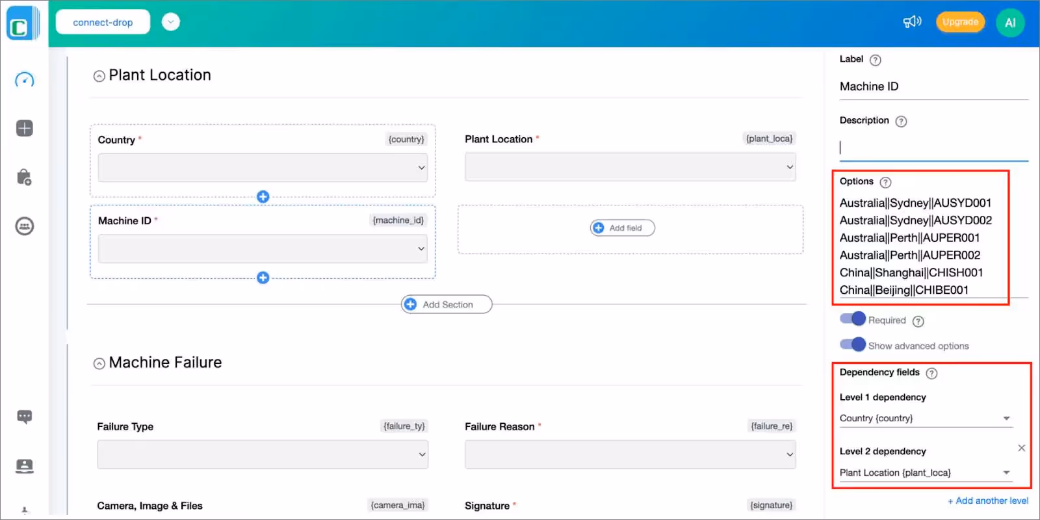Click help icon next to Label
The height and width of the screenshot is (520, 1040).
(x=876, y=60)
